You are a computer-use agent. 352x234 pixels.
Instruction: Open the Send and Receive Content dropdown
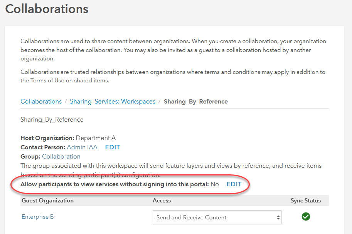coord(217,217)
